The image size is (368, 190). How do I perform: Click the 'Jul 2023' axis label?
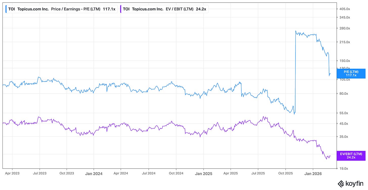[x=39, y=173]
